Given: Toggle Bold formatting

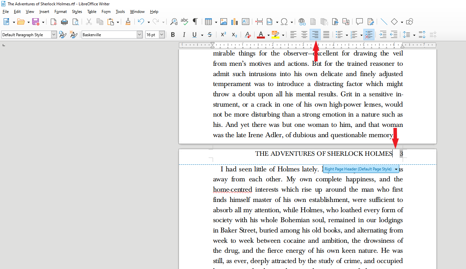Looking at the screenshot, I should [x=173, y=35].
